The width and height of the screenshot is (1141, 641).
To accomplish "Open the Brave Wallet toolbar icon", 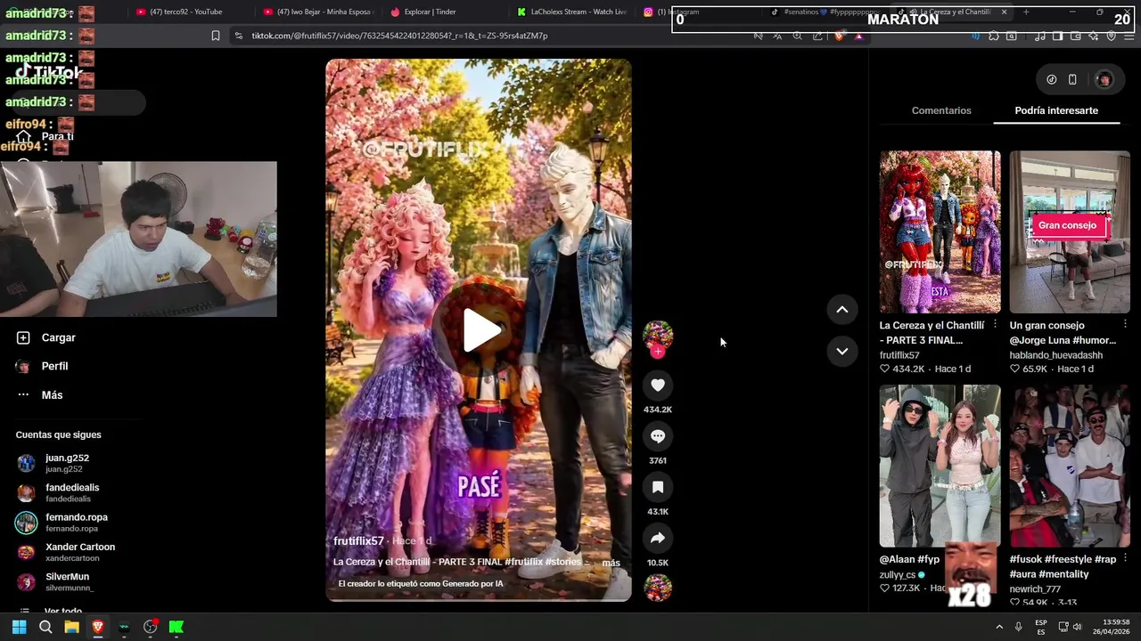I will 1076,36.
